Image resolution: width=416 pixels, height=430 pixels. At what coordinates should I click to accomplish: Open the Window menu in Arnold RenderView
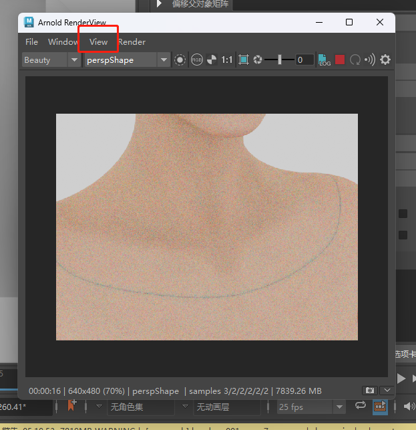coord(63,42)
